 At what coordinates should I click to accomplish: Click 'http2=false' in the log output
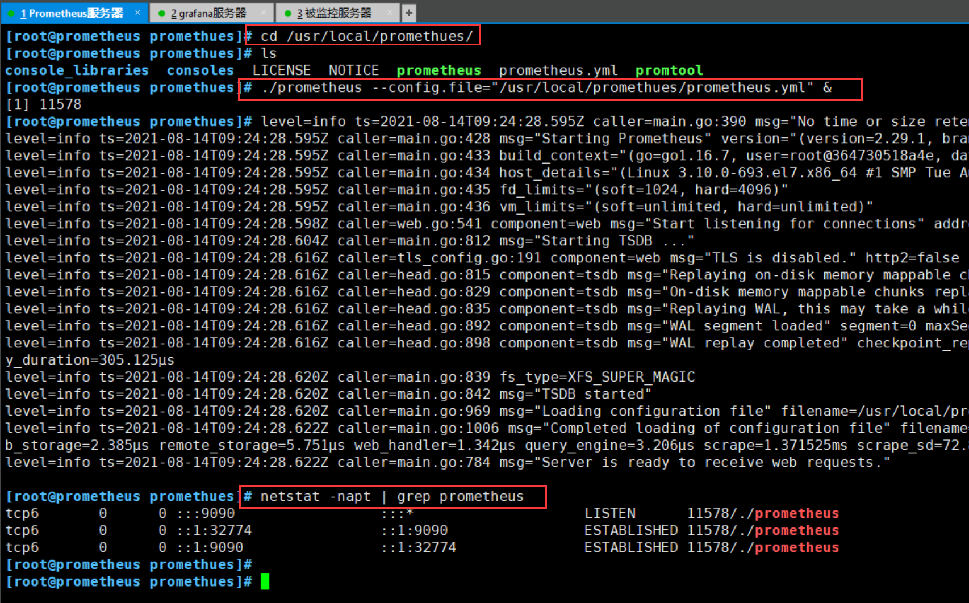pos(912,258)
